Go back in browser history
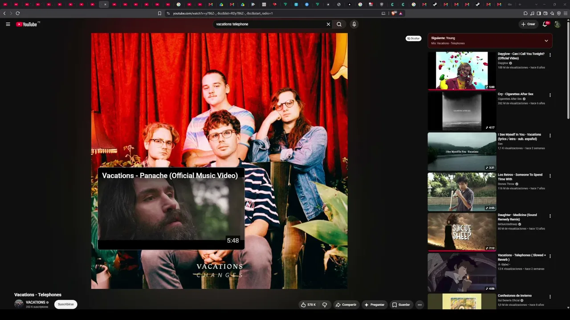Screen dimensions: 570x320 click(x=4, y=13)
